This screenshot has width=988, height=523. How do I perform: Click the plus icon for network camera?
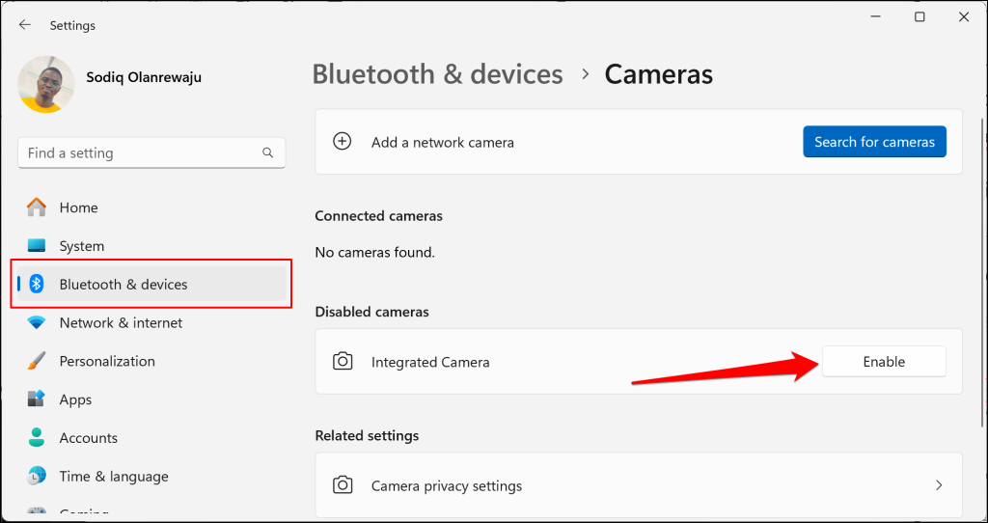pos(342,142)
